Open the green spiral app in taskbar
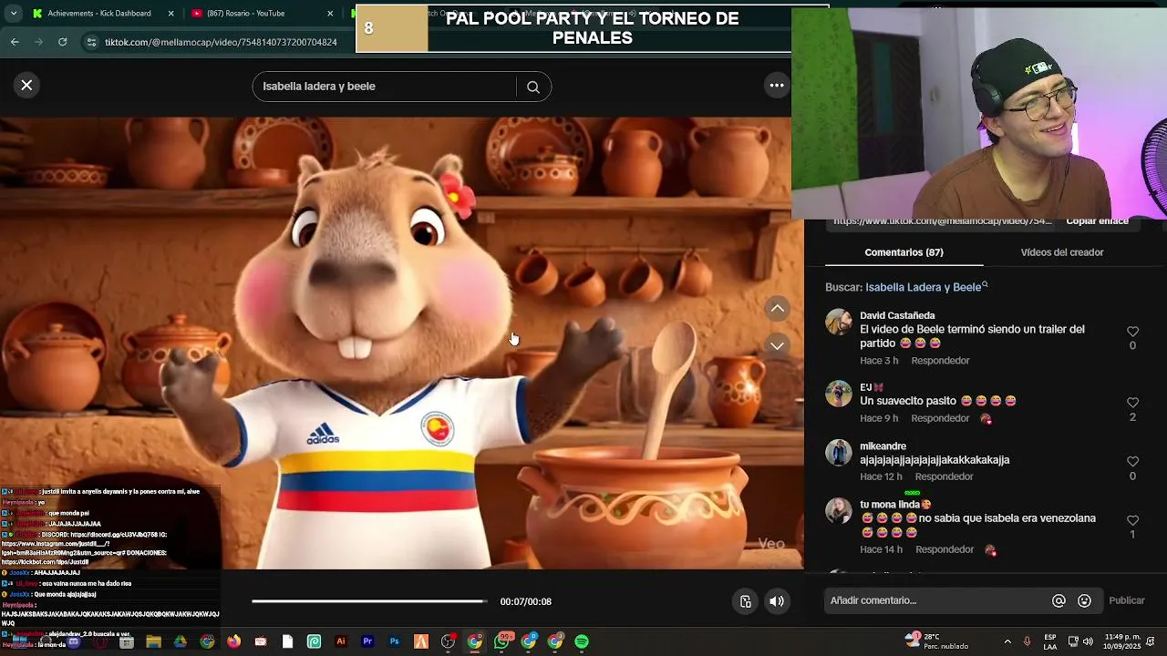 pyautogui.click(x=315, y=641)
